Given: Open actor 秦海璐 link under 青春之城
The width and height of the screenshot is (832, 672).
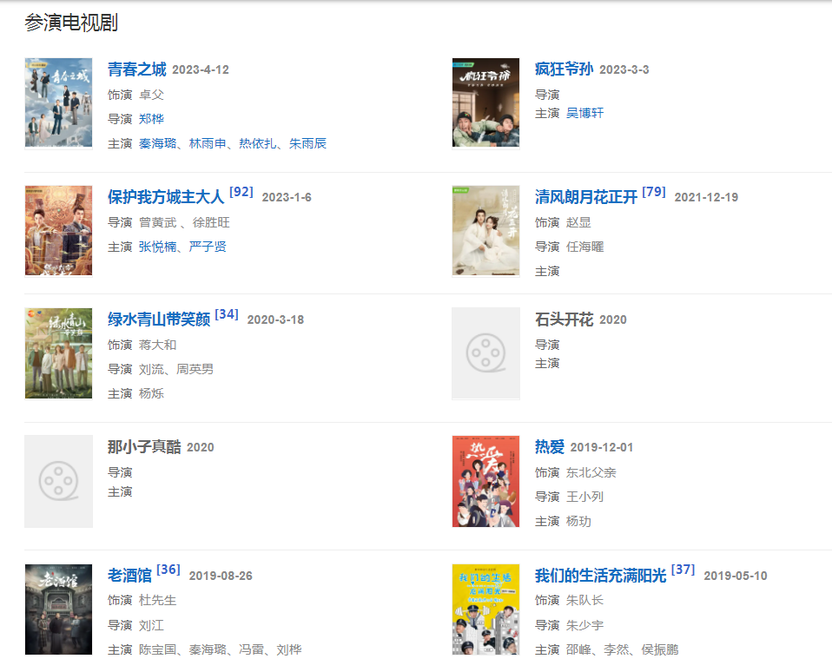Looking at the screenshot, I should pyautogui.click(x=157, y=143).
